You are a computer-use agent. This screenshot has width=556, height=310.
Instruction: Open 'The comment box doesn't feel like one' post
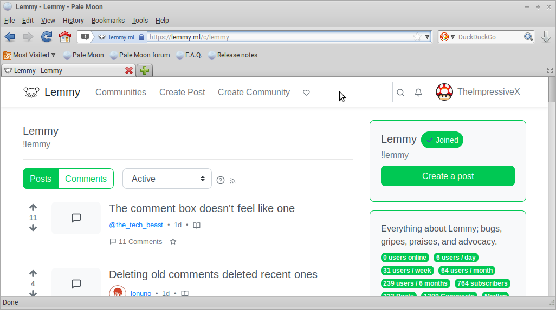coord(202,208)
